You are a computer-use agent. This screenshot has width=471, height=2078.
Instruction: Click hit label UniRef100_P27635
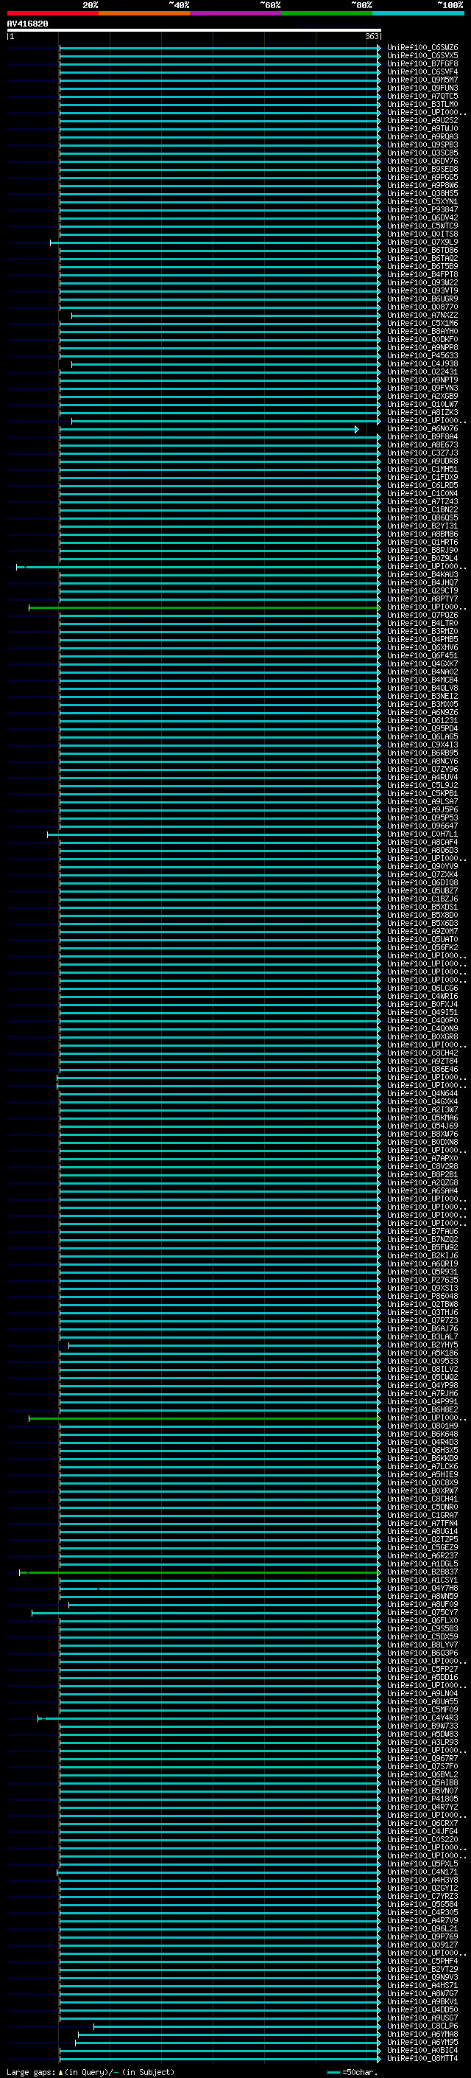(x=422, y=1280)
